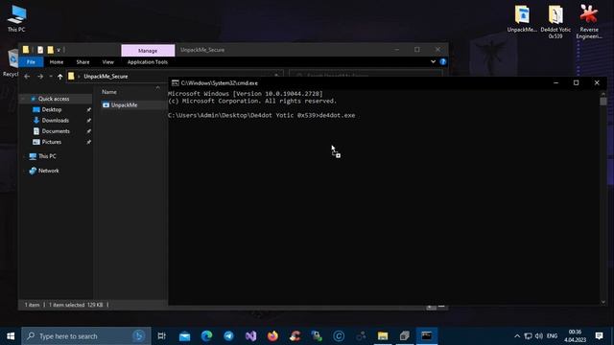Click UnpackMe_Secure in address bar
The image size is (614, 345).
point(106,77)
